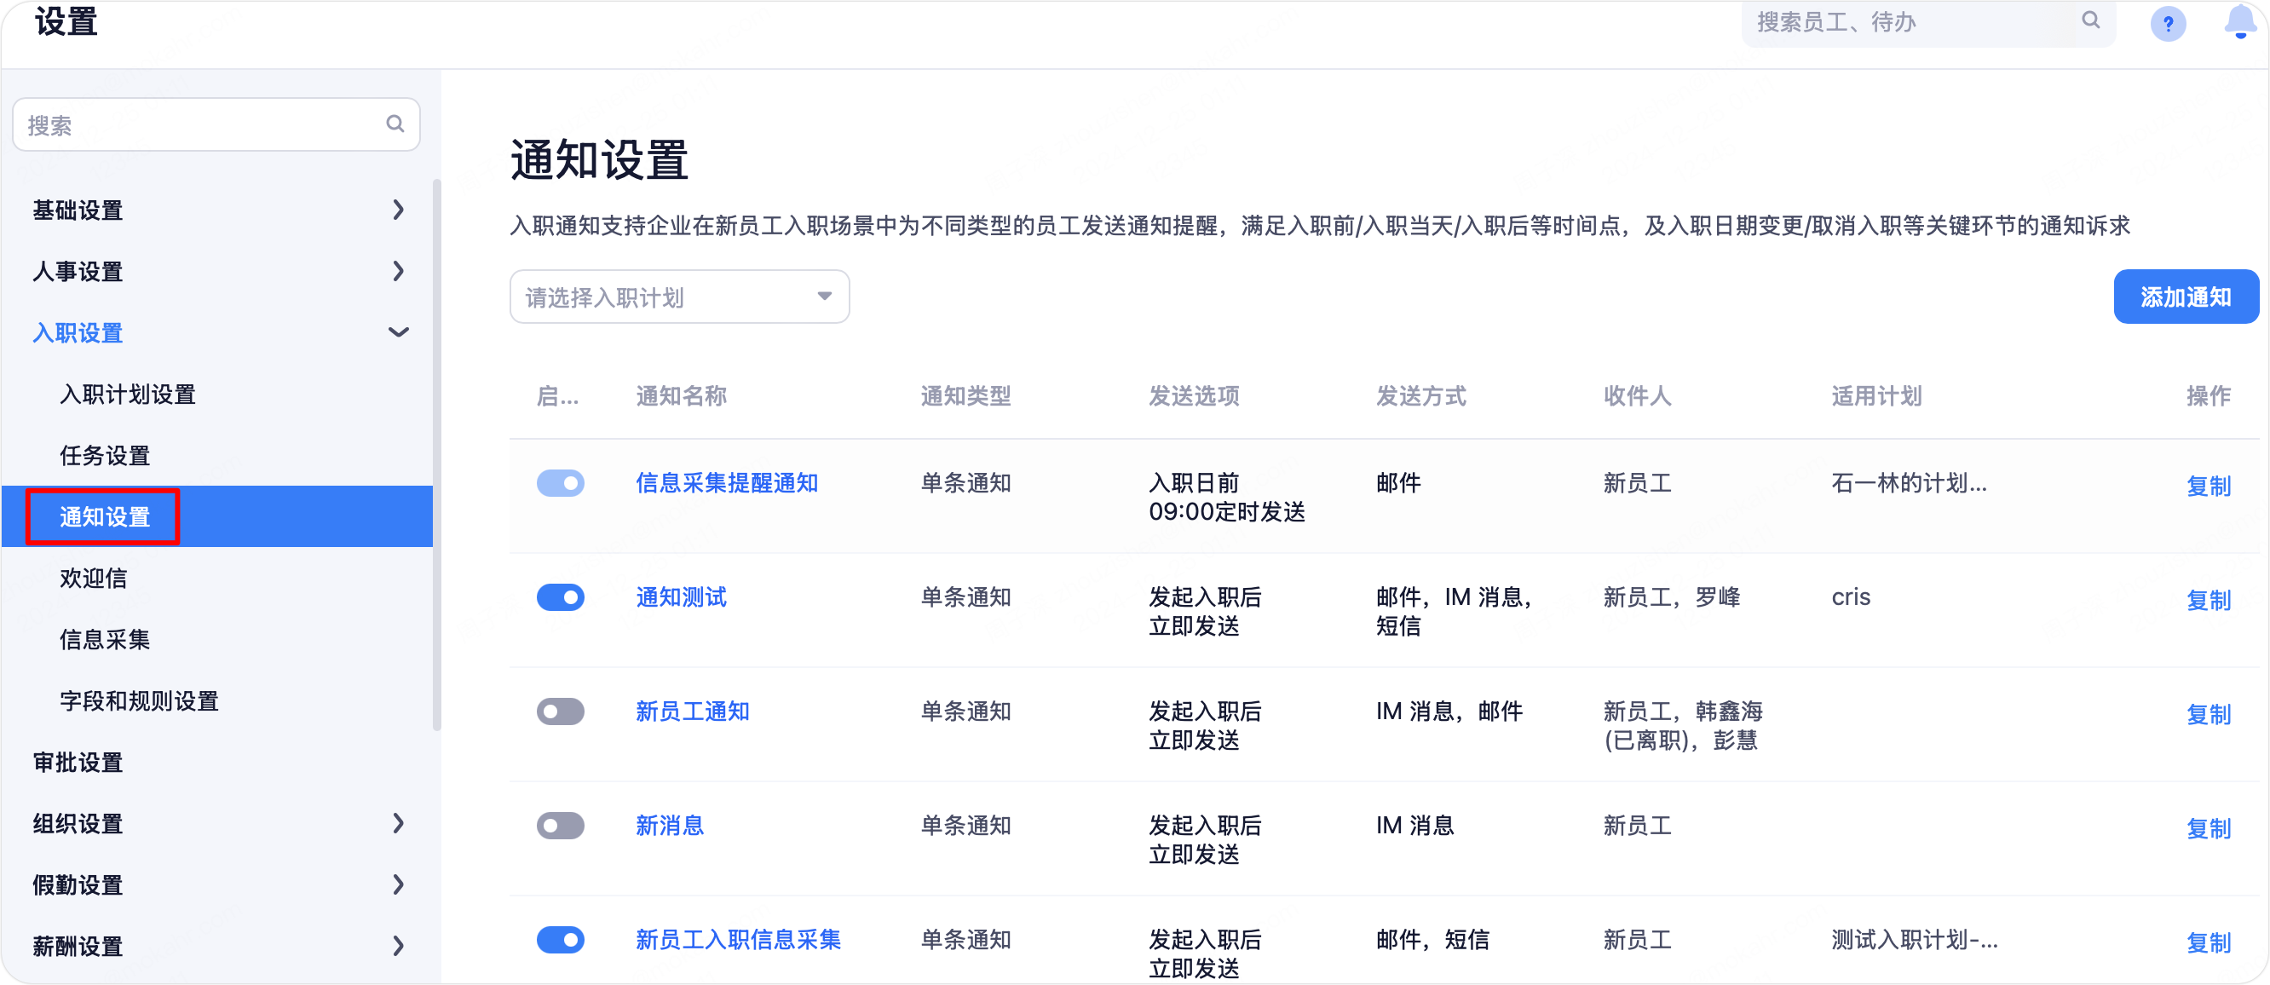Expand 假勤设置 chevron arrow
Viewport: 2270px width, 985px height.
pyautogui.click(x=398, y=884)
